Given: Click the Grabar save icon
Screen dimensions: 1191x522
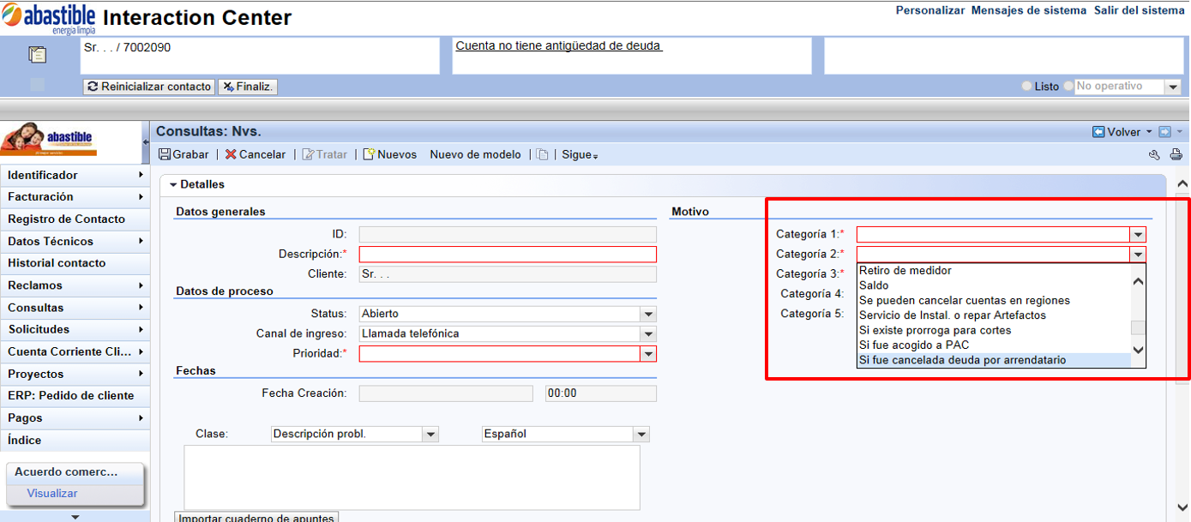Looking at the screenshot, I should pos(165,154).
